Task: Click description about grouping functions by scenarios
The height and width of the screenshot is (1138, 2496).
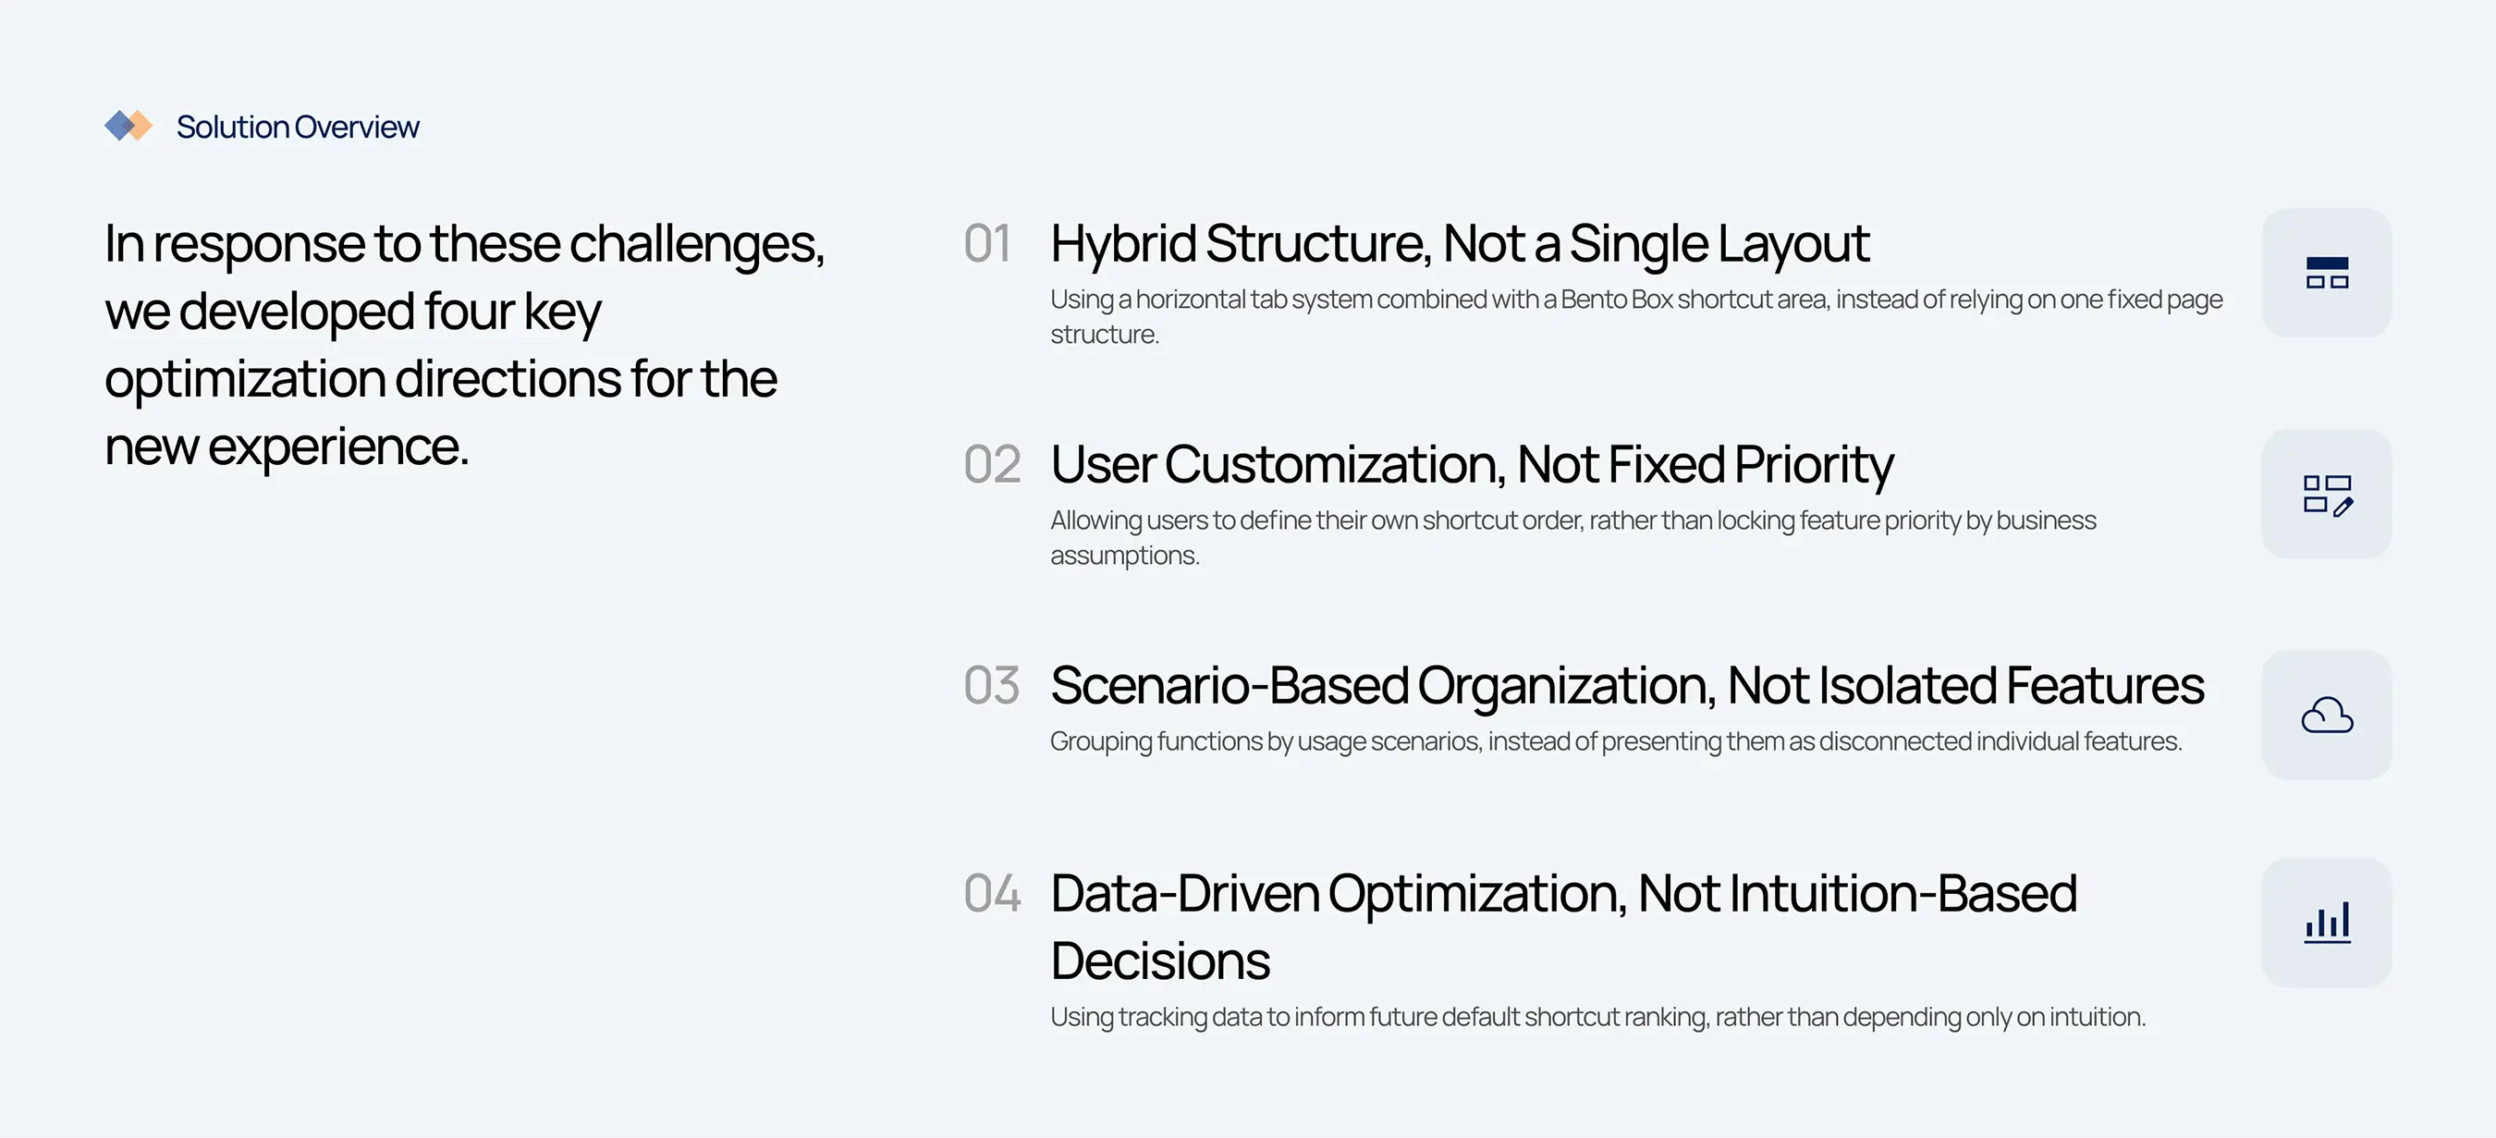Action: [x=1616, y=741]
